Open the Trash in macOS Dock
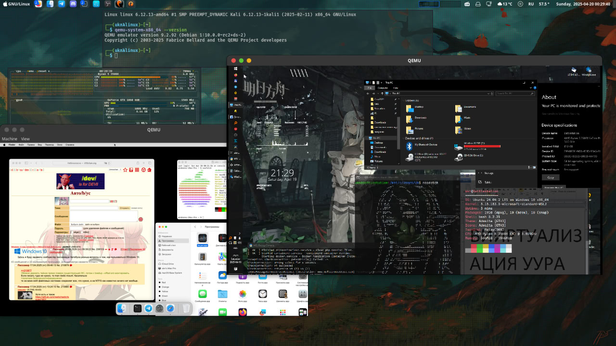The width and height of the screenshot is (616, 346). tap(186, 309)
